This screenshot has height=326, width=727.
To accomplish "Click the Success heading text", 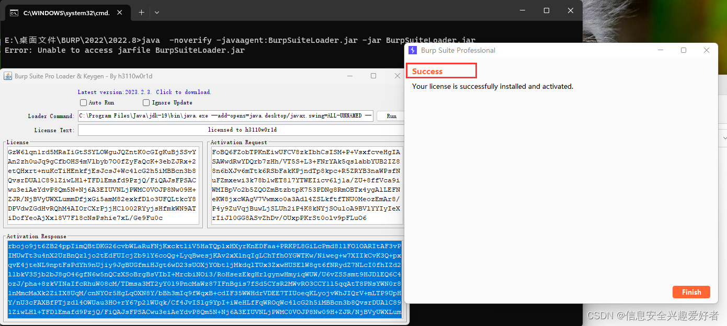I will point(427,72).
